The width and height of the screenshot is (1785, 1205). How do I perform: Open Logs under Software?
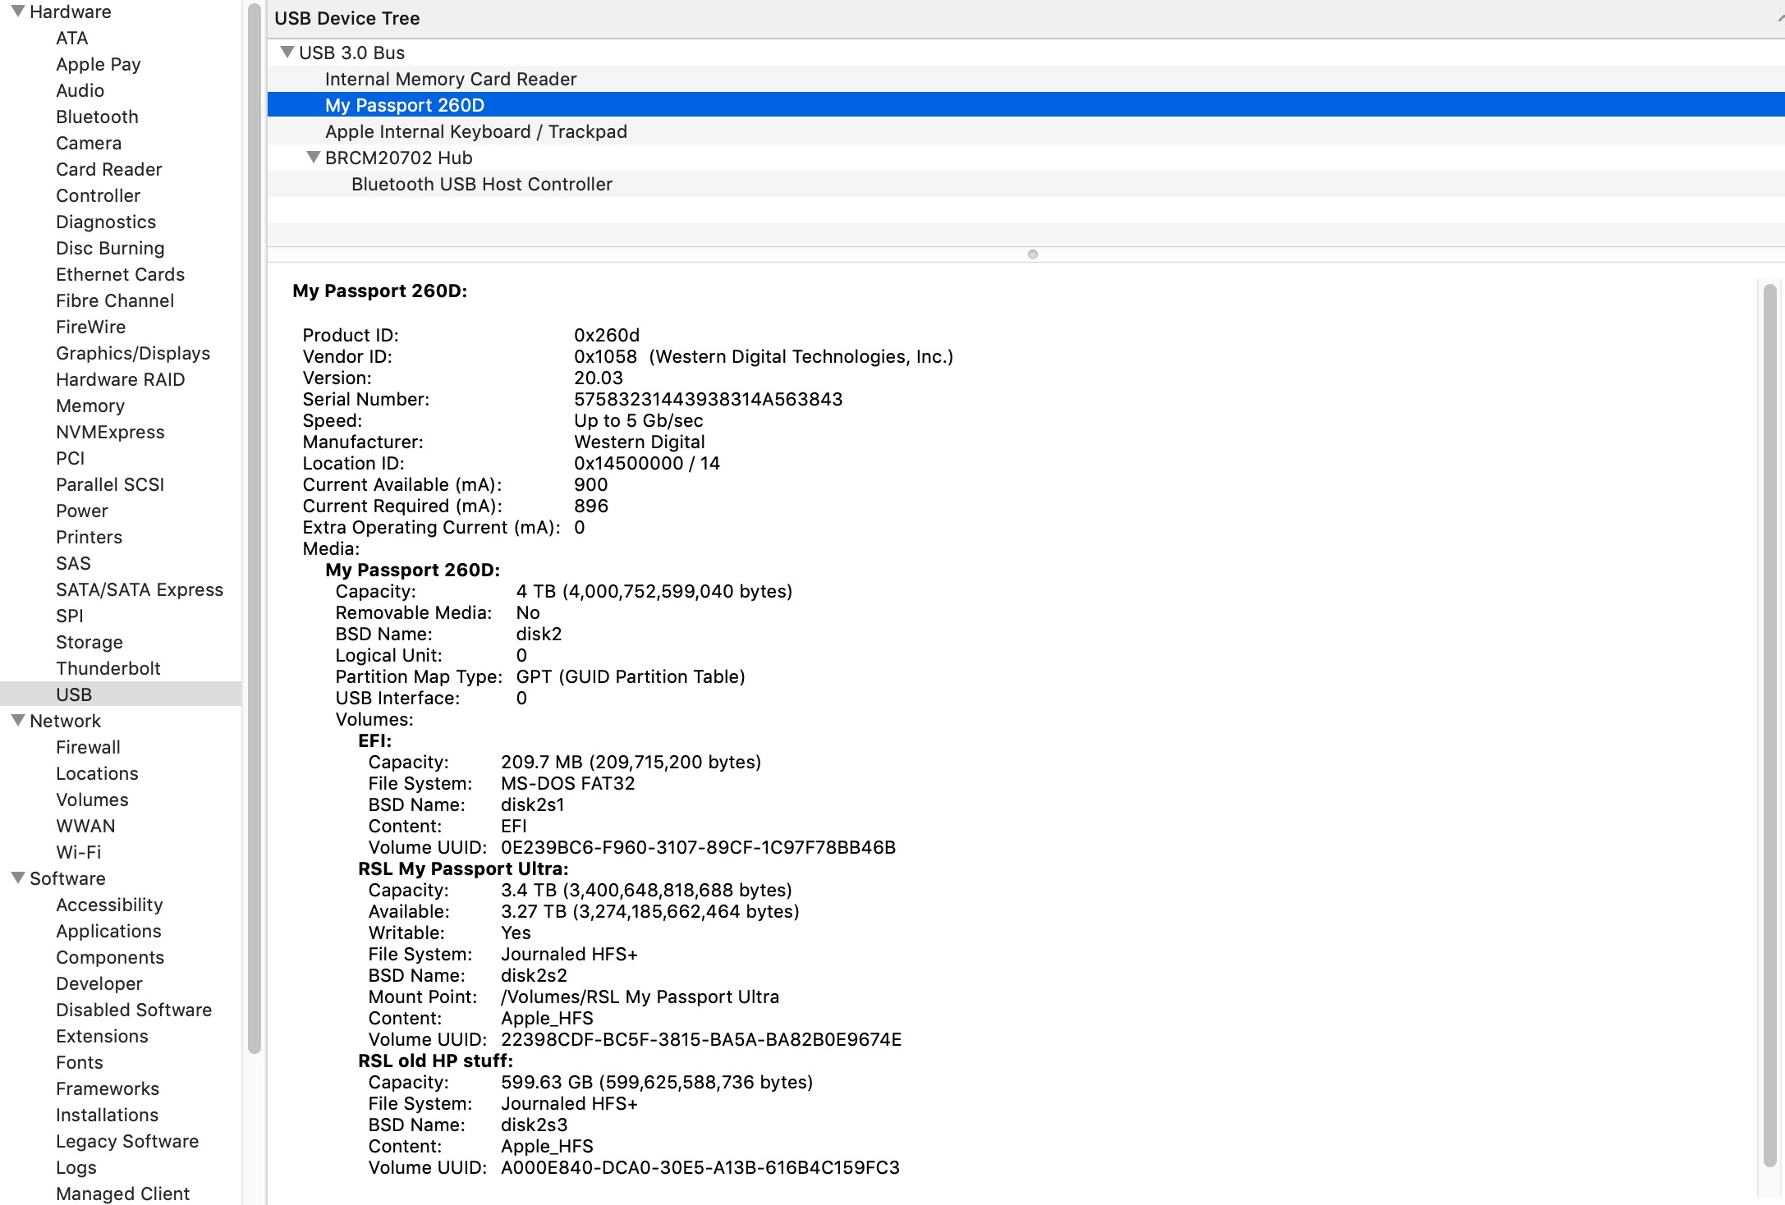point(76,1167)
